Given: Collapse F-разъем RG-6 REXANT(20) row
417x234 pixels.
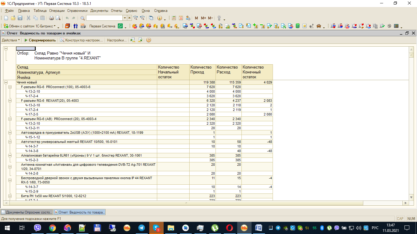Looking at the screenshot, I should pyautogui.click(x=10, y=101).
